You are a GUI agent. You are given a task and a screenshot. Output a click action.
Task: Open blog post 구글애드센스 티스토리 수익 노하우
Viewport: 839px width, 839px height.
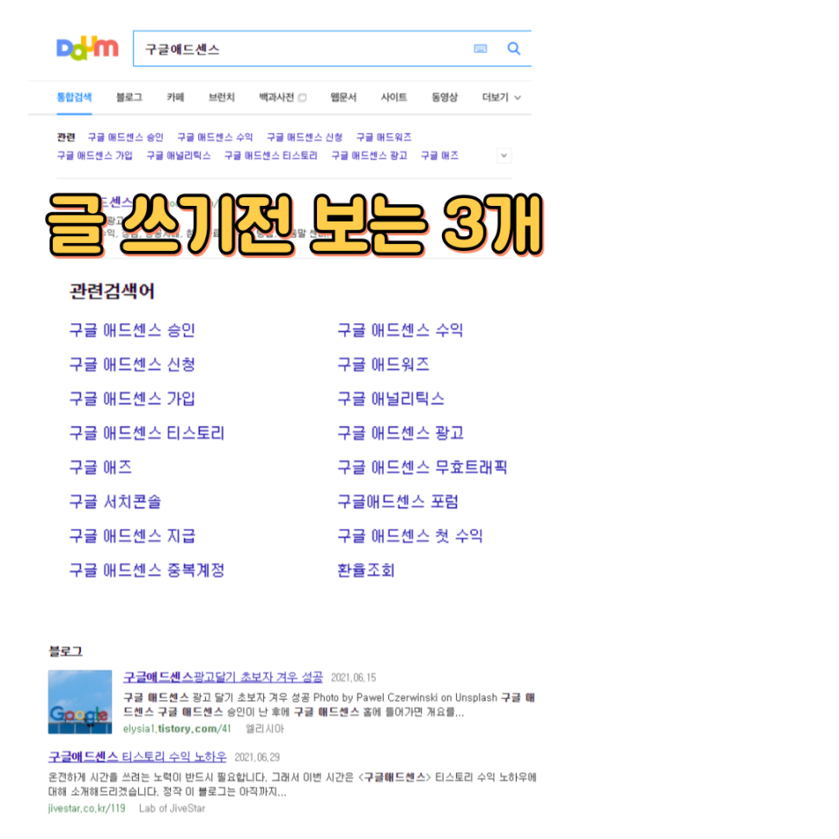pyautogui.click(x=137, y=756)
